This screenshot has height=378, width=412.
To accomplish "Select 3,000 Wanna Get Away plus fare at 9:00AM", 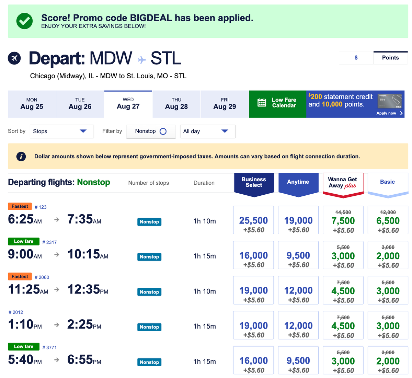I will pyautogui.click(x=343, y=255).
